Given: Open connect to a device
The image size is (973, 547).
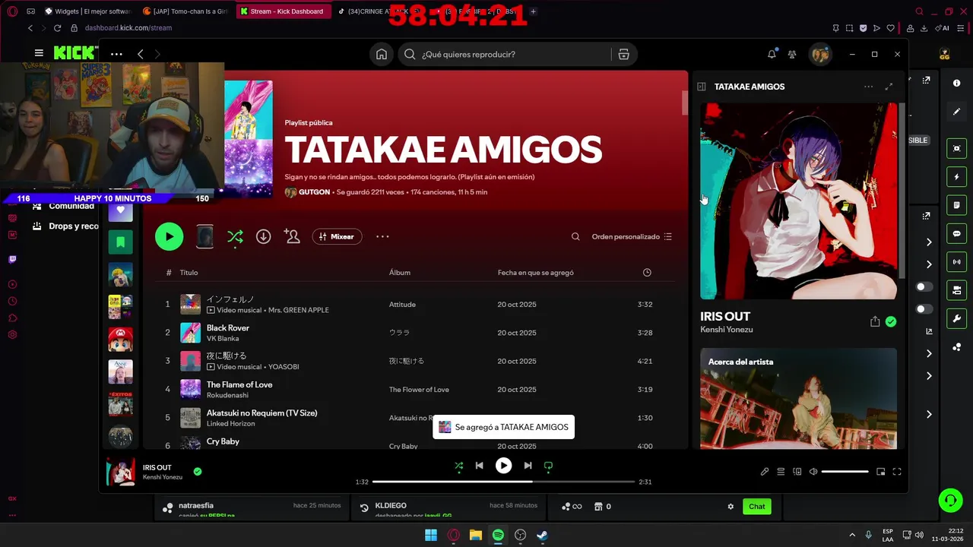Looking at the screenshot, I should pos(797,472).
